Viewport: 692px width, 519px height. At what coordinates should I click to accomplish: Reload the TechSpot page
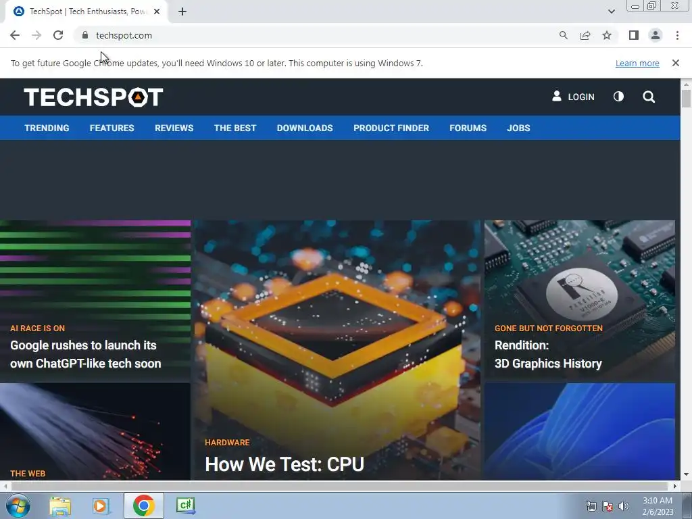coord(58,35)
